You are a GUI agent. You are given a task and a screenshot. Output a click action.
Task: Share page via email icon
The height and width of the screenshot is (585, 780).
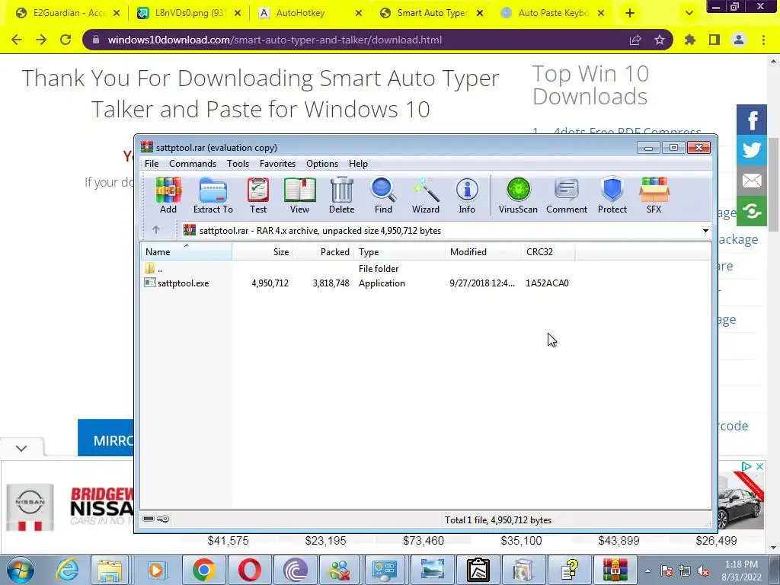click(752, 181)
